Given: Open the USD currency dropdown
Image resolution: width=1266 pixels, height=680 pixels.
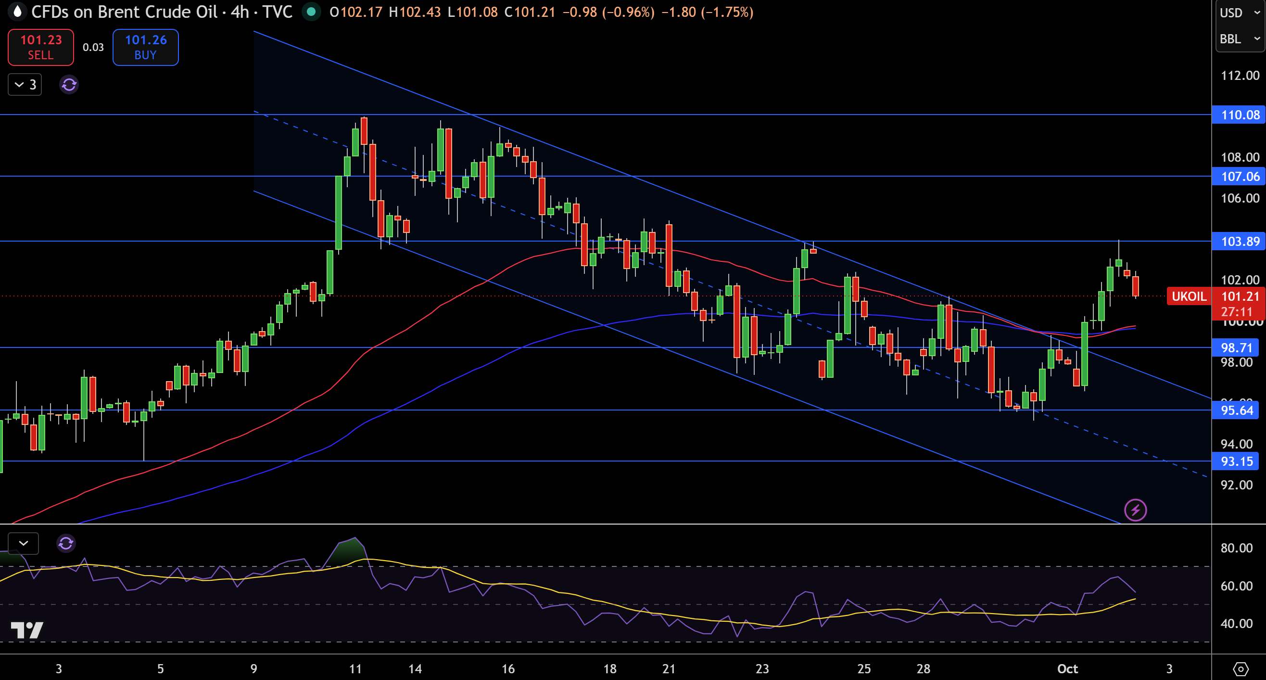Looking at the screenshot, I should (1240, 13).
